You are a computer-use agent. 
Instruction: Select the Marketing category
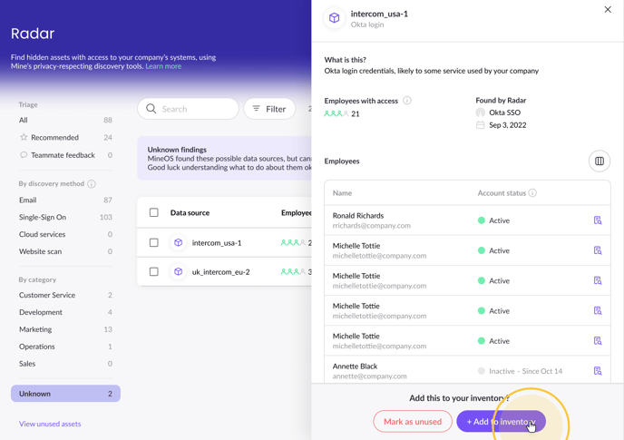[x=65, y=329]
